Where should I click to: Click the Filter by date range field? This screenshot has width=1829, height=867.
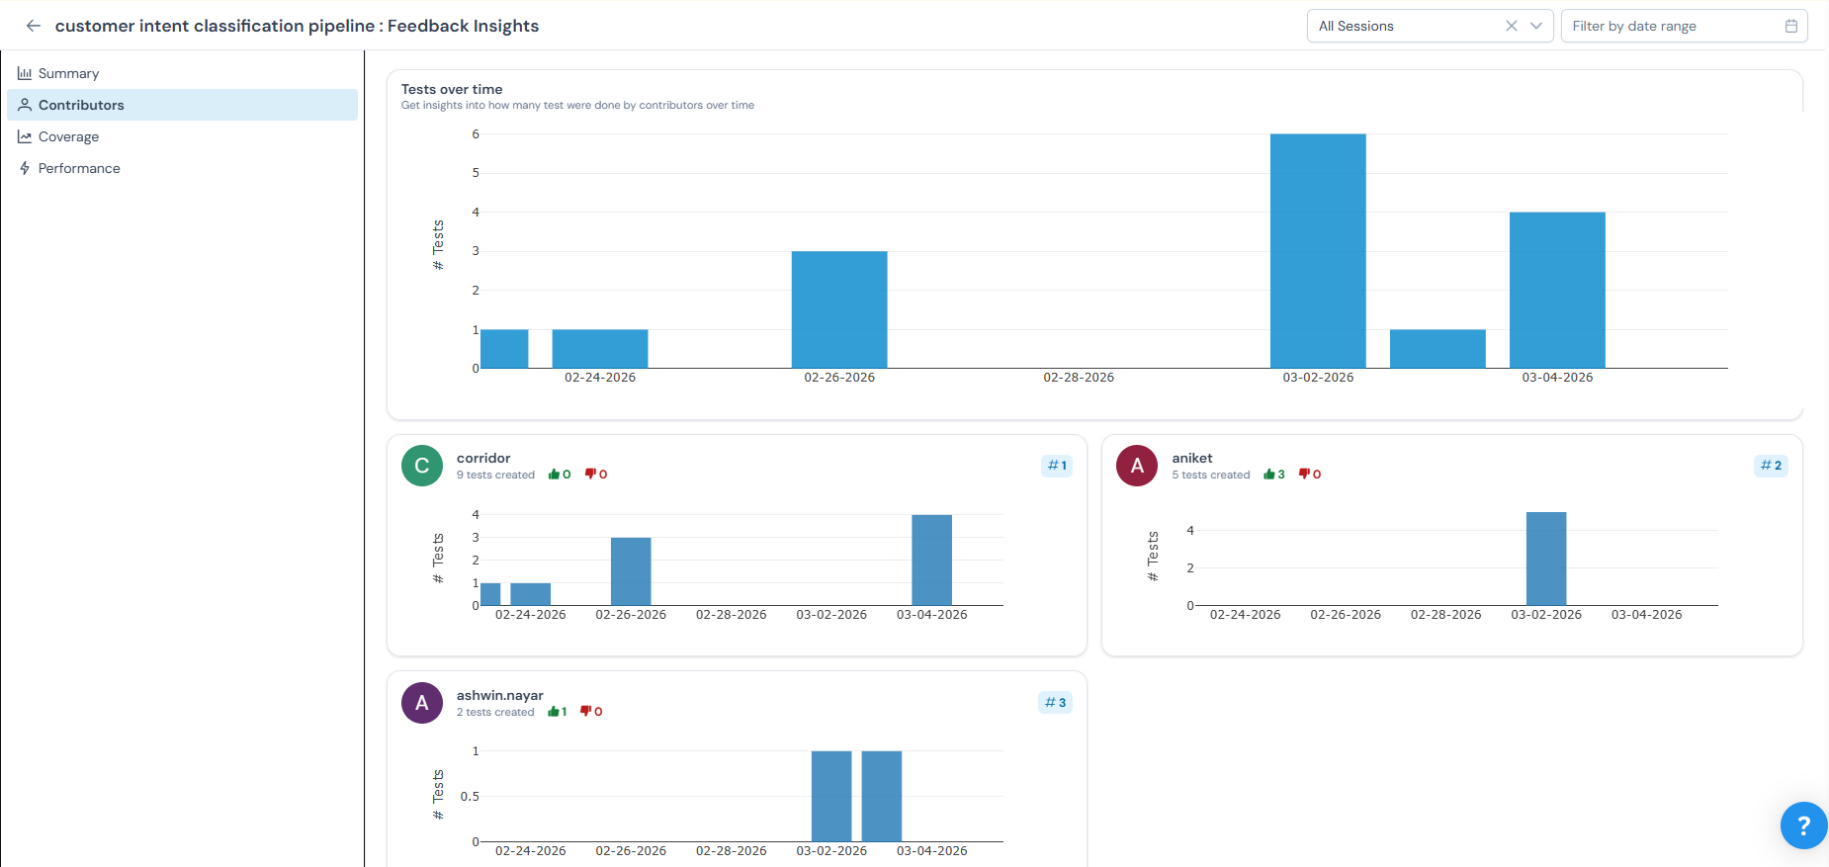[1671, 26]
